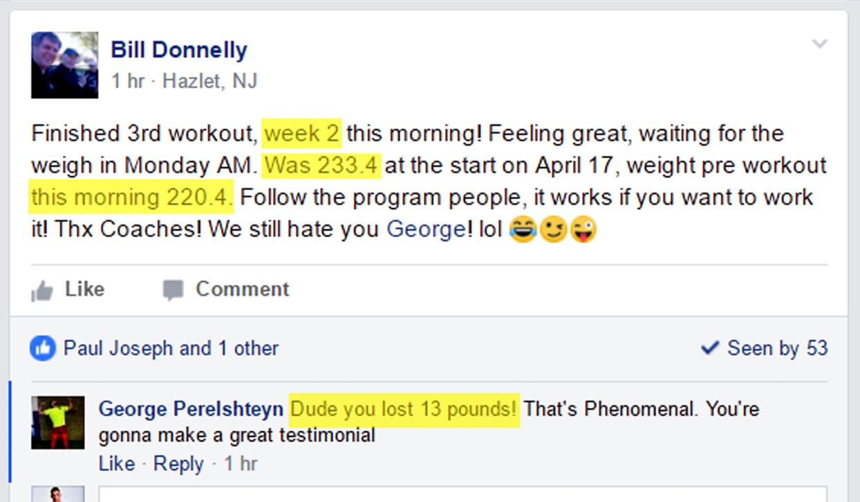
Task: Click the thumbs-up icon under the post
Action: point(42,291)
